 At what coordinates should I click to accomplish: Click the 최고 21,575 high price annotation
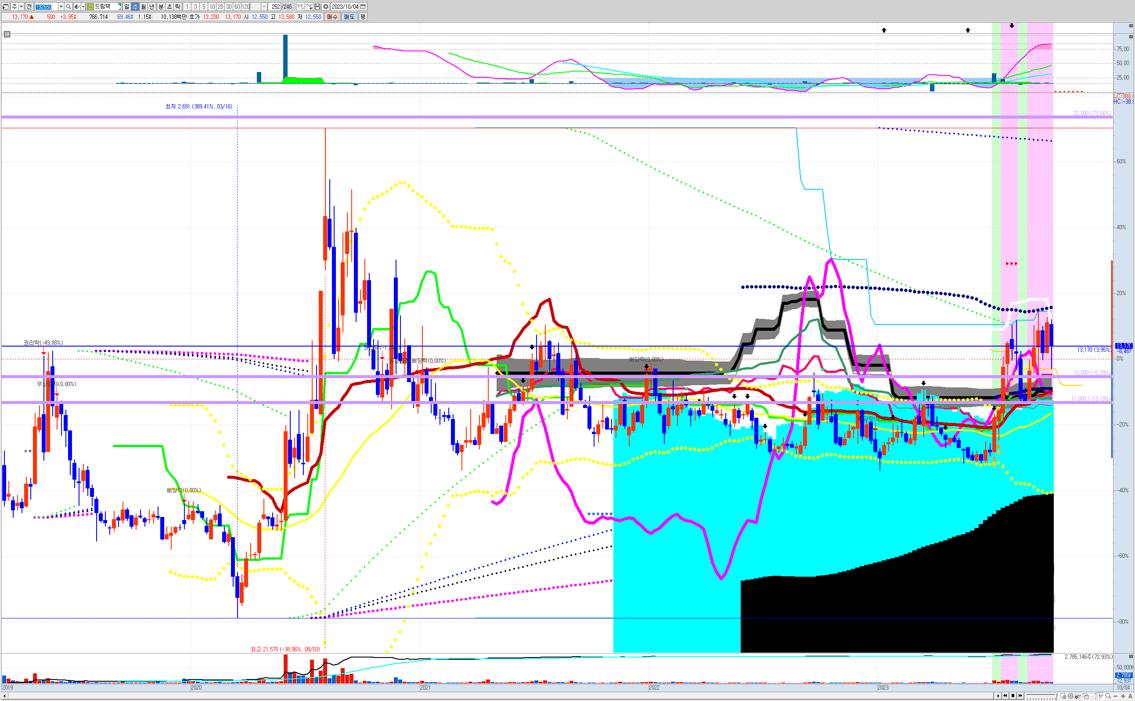pos(285,650)
